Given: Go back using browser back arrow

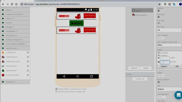Looking at the screenshot, I should (x=3, y=4).
